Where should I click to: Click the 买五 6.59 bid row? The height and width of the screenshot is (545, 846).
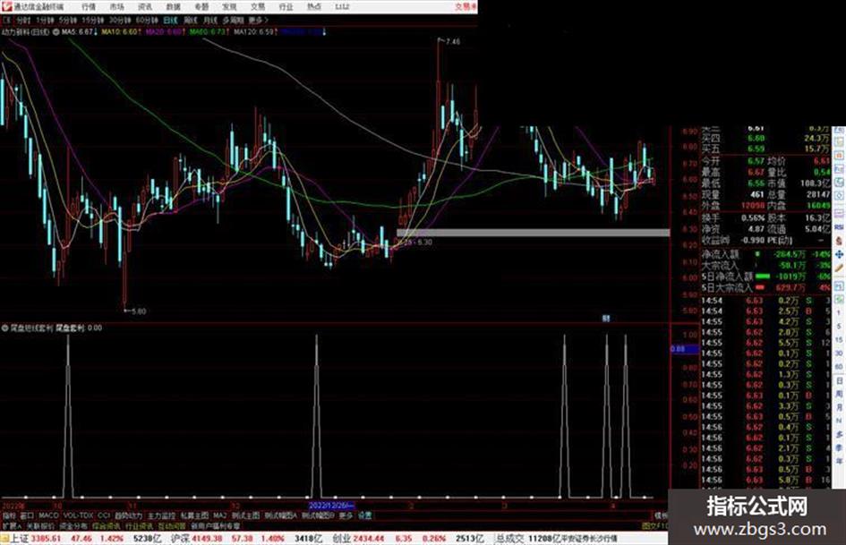tap(765, 149)
